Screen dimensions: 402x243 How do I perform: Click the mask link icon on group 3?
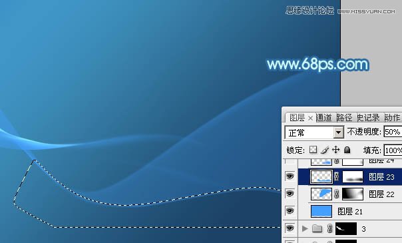click(x=329, y=228)
